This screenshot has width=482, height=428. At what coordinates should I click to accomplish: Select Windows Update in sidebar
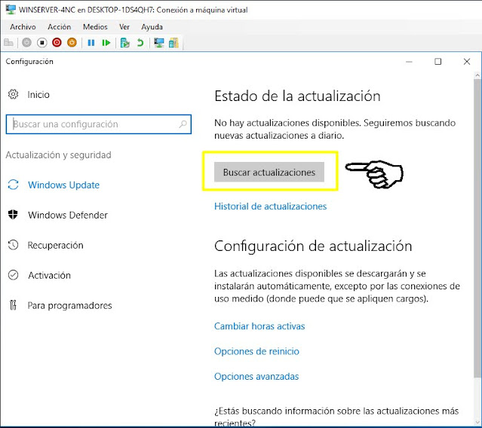[x=64, y=185]
